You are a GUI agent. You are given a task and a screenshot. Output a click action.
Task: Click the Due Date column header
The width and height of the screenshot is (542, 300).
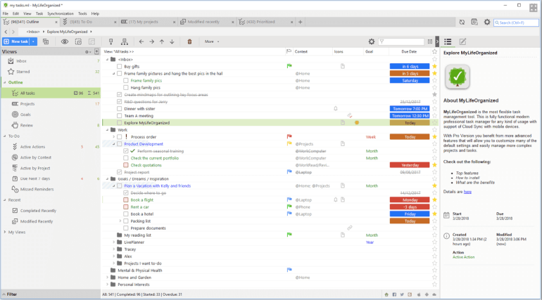[409, 51]
